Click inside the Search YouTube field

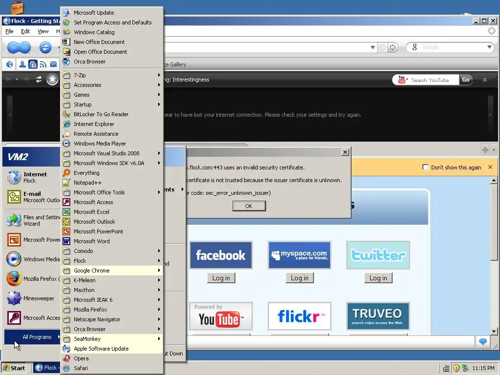click(434, 80)
